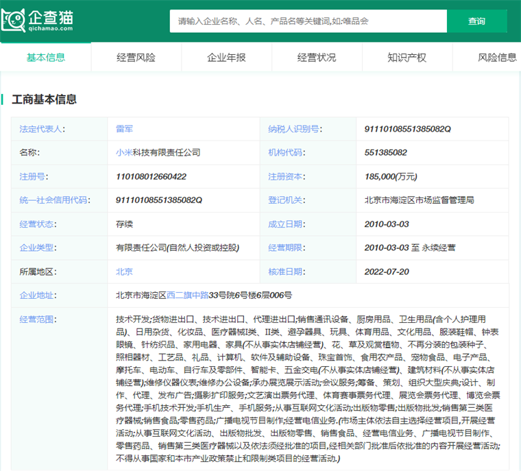Go to the 企业年报 tab
Screen dimensions: 521x471
pos(226,58)
